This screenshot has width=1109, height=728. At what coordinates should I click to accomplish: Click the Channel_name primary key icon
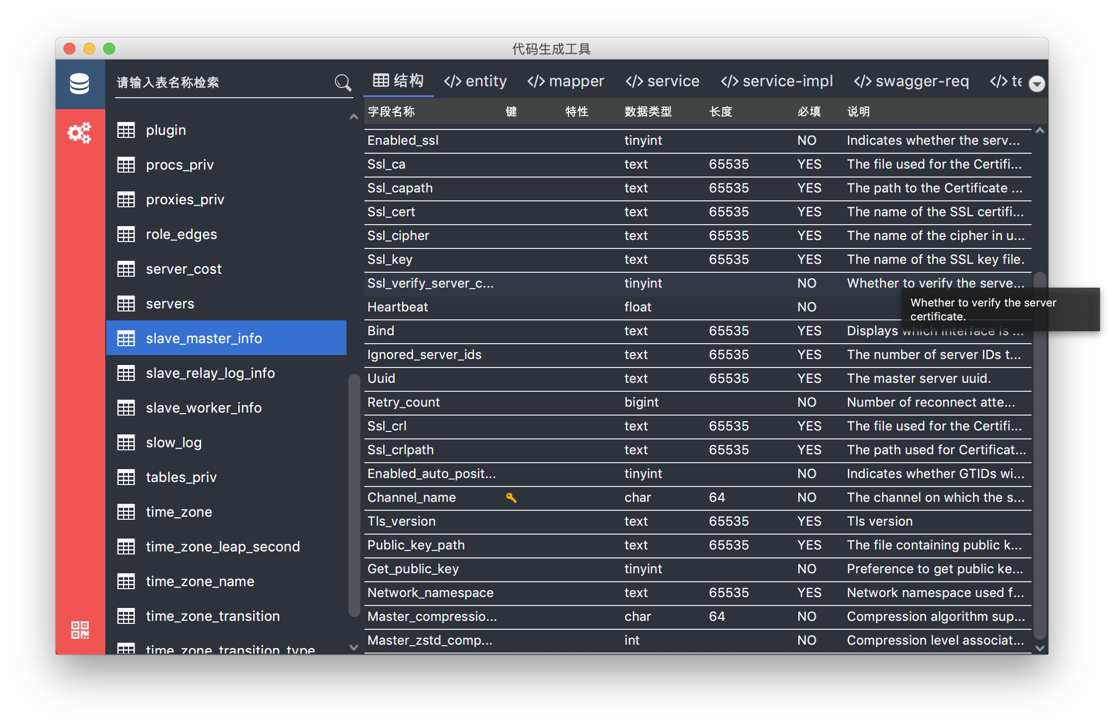pos(511,497)
